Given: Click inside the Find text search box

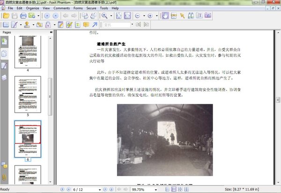Looking at the screenshot, I should [117, 25].
